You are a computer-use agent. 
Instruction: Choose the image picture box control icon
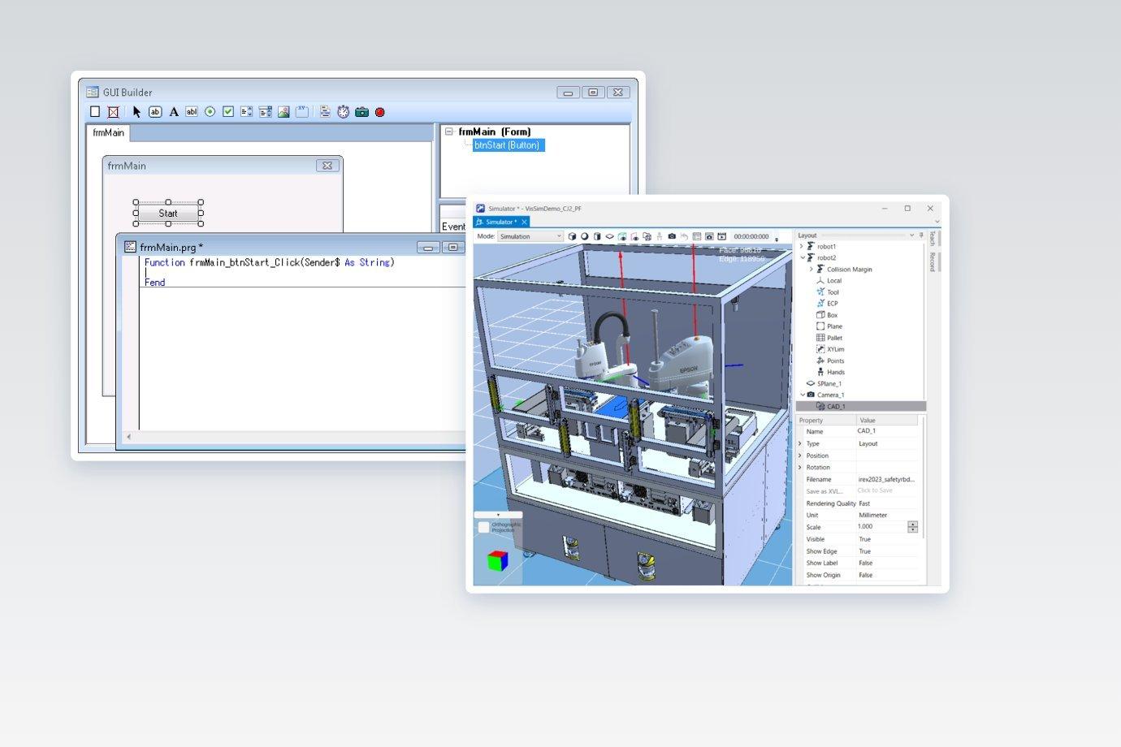point(283,112)
